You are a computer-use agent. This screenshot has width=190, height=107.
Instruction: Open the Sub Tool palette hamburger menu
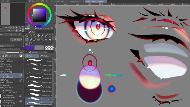point(26,52)
